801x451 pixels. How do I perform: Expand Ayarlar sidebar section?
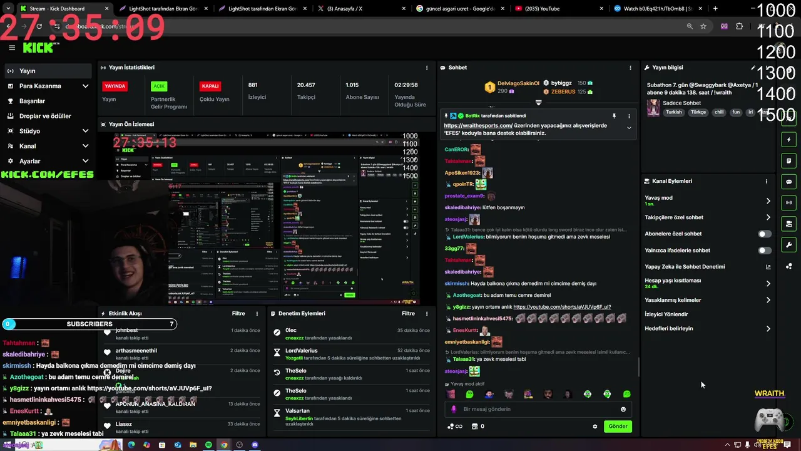(x=85, y=161)
